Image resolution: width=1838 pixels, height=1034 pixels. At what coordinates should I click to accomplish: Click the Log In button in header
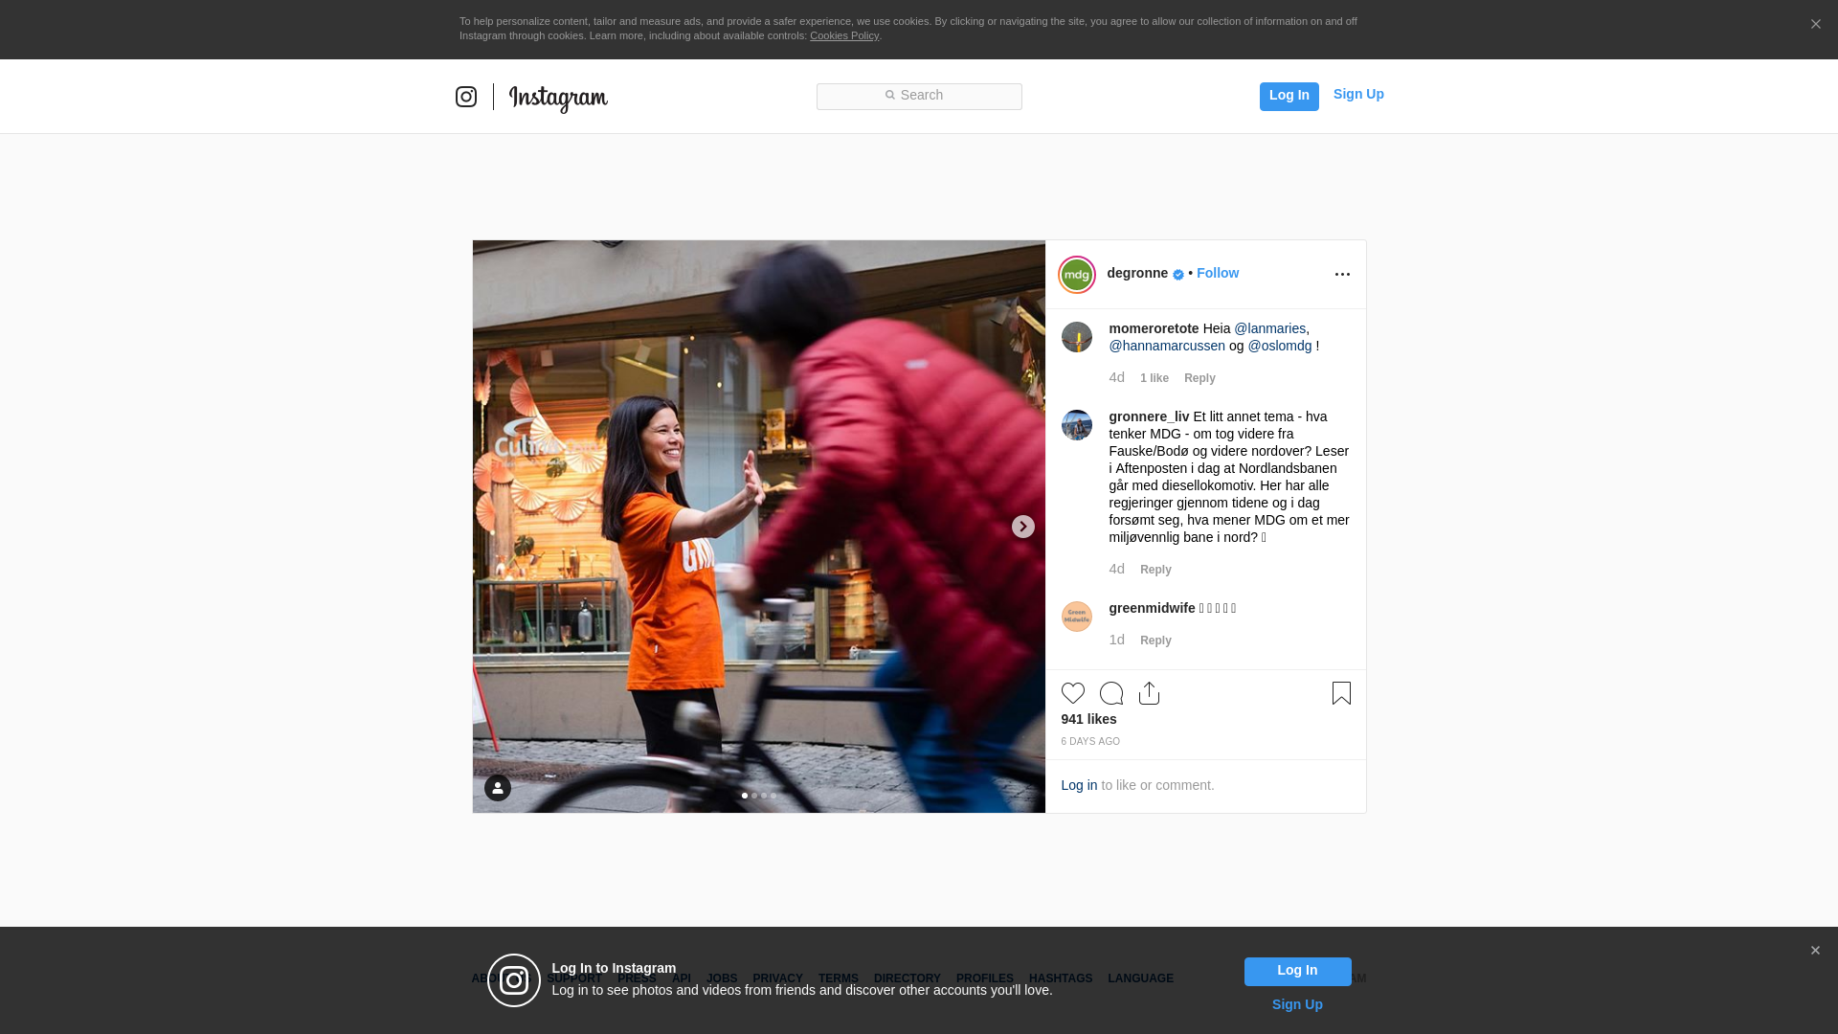coord(1289,96)
